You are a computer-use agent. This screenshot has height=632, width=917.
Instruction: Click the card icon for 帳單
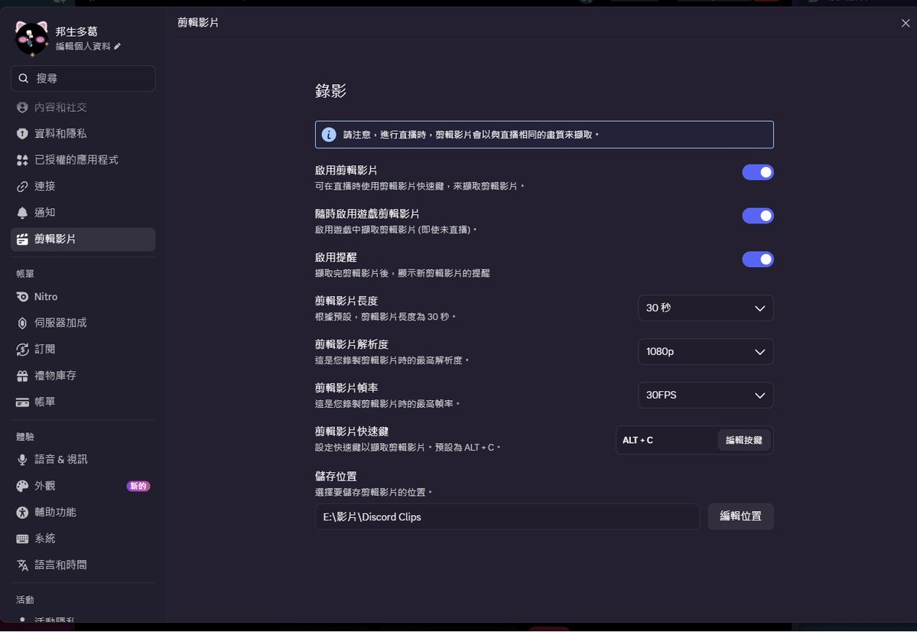click(22, 402)
